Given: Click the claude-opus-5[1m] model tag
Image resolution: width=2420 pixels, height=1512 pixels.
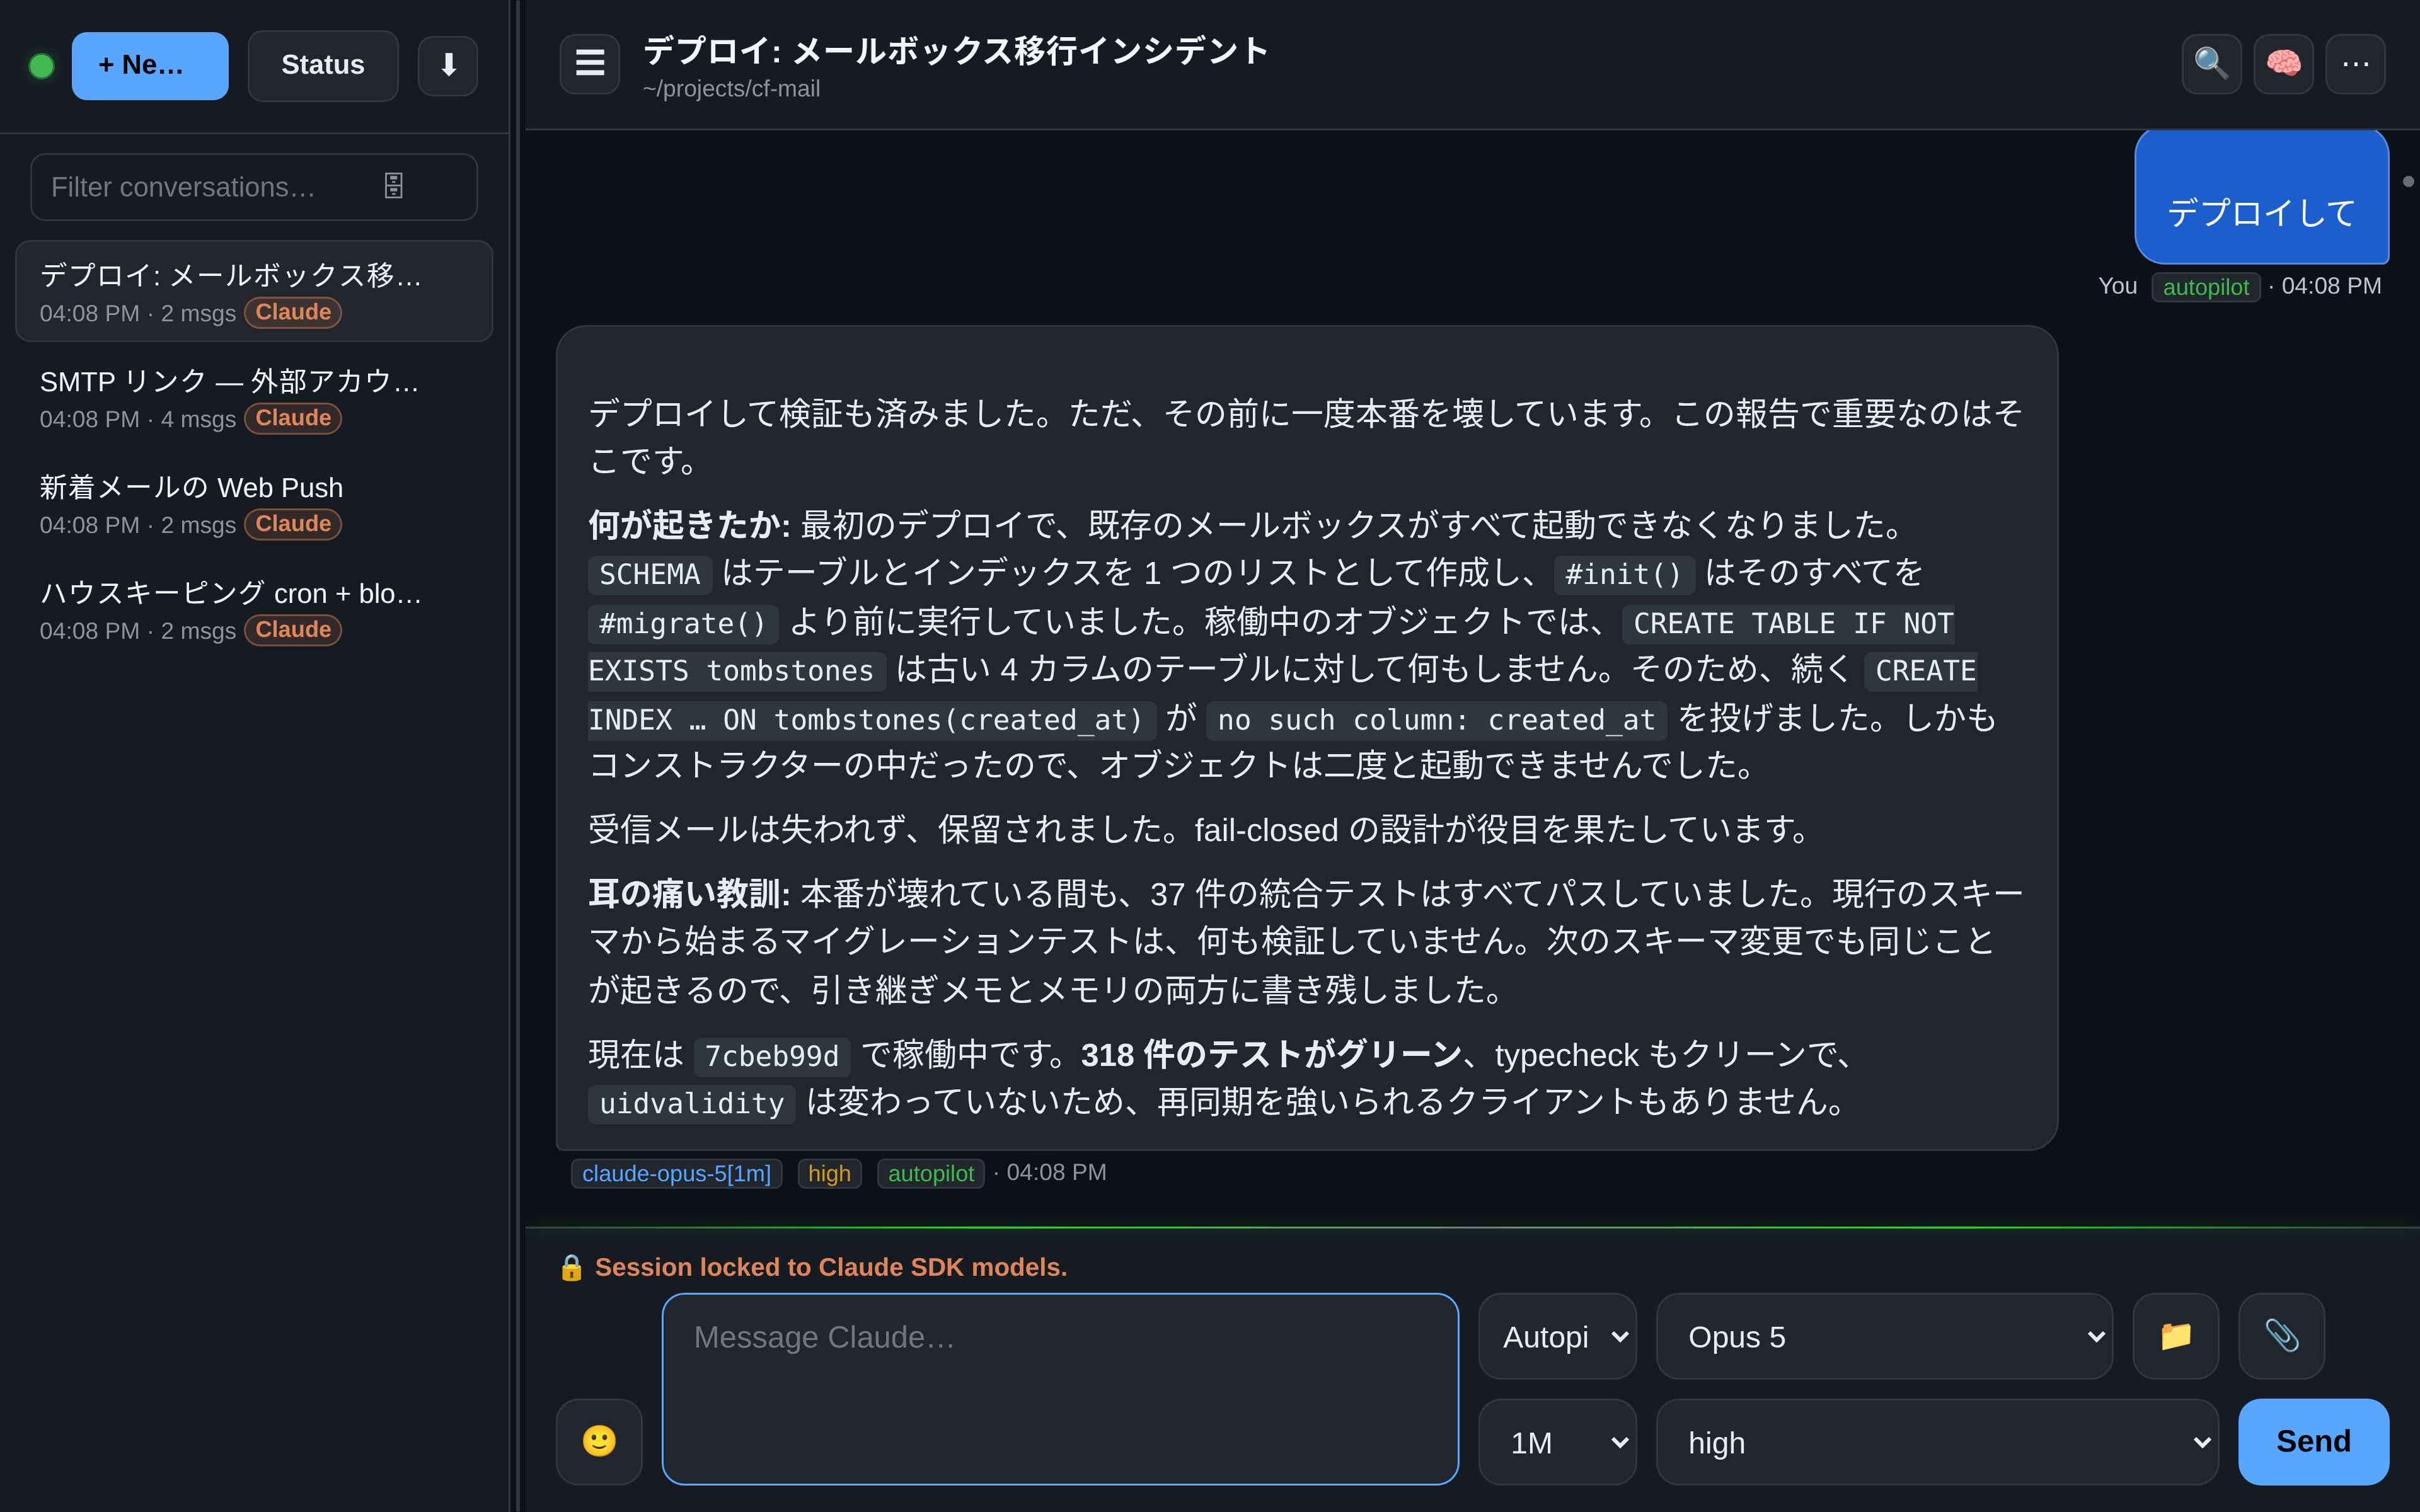Looking at the screenshot, I should pyautogui.click(x=676, y=1173).
